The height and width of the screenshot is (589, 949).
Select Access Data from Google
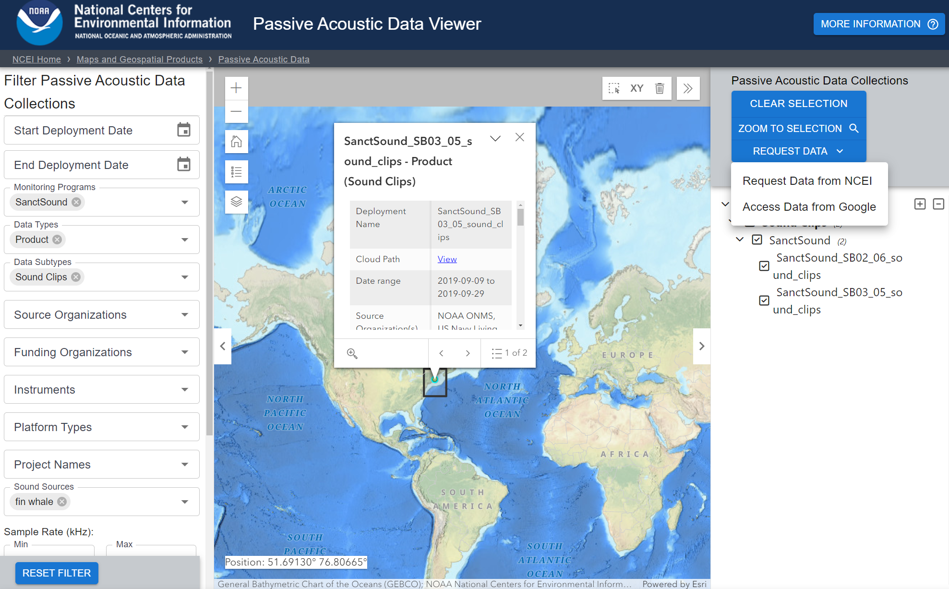click(809, 207)
